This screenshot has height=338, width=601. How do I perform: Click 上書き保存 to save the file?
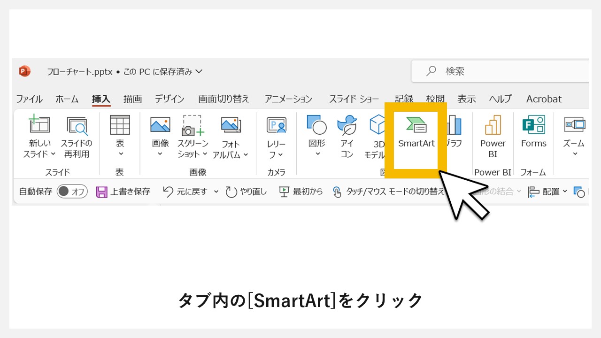tap(123, 191)
